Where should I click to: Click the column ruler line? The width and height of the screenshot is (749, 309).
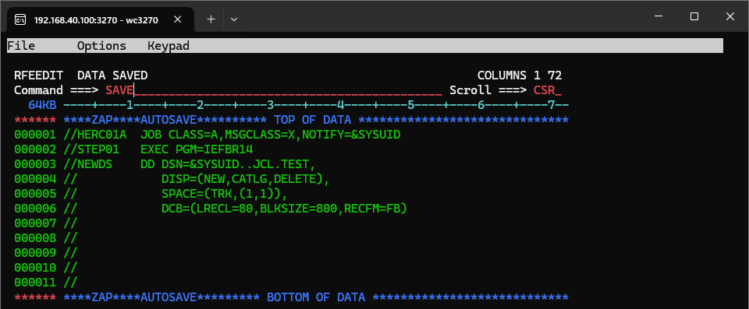pos(316,105)
